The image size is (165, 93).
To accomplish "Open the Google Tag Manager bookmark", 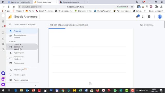I will 44,11.
